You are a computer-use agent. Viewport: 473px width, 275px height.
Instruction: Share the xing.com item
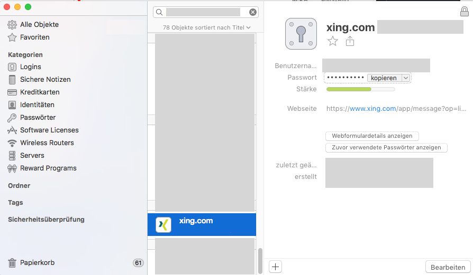[350, 41]
